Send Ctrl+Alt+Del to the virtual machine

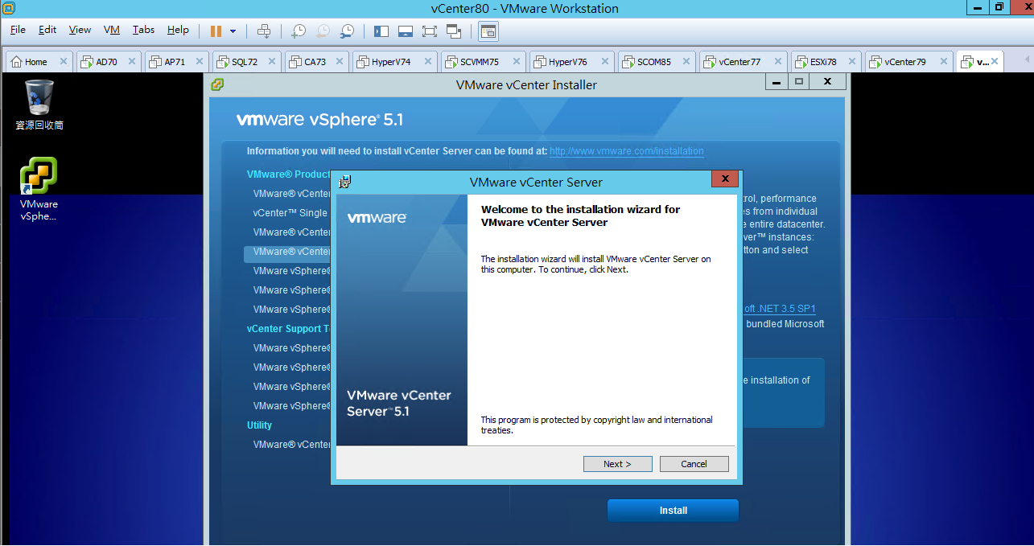(x=264, y=31)
